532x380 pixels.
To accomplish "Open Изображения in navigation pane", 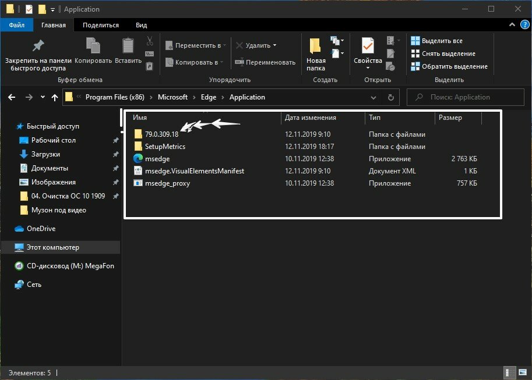I will [x=53, y=182].
